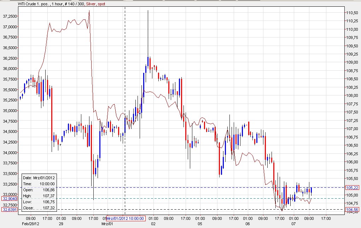Viewport: 361px width, 228px height.
Task: Click the Open value 106,86 in data box
Action: 48,190
